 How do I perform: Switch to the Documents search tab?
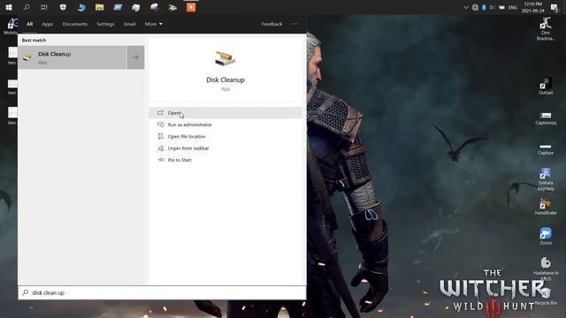(74, 24)
